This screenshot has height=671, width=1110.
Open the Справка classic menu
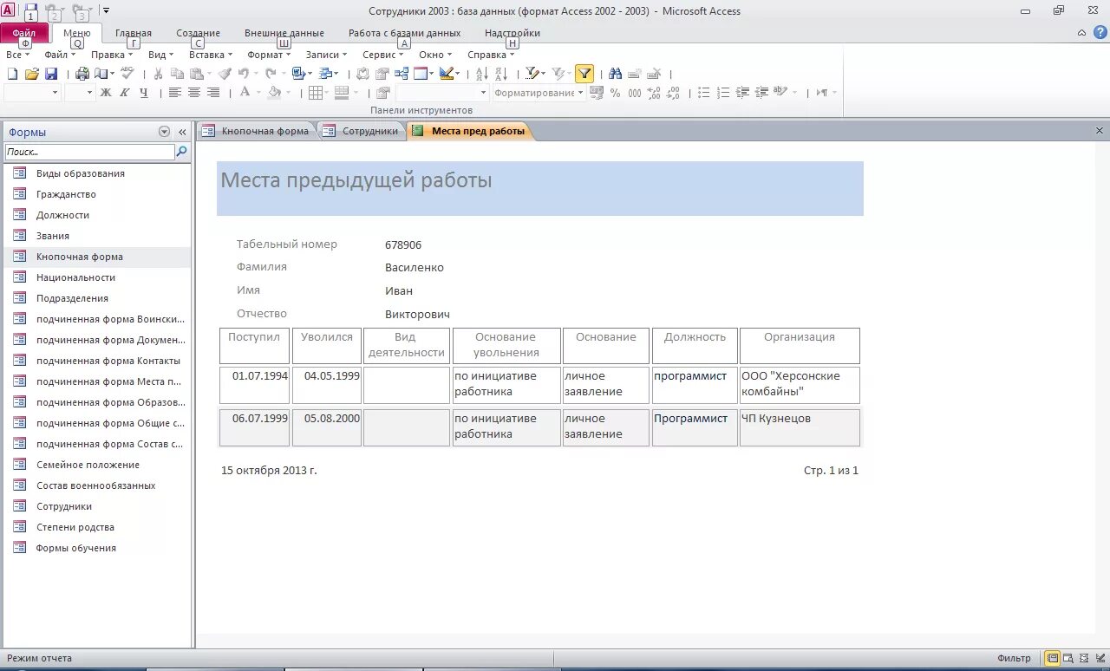pos(491,55)
